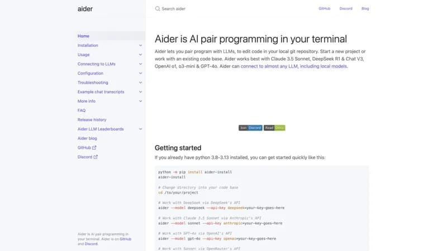Expand the Installation section chevron

(x=140, y=45)
